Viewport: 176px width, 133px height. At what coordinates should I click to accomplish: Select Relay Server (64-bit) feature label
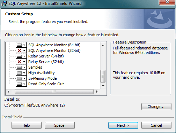[46, 56]
